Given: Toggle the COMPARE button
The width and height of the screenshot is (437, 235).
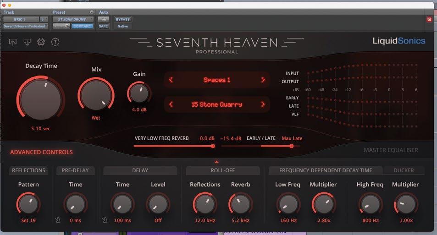Looking at the screenshot, I should click(x=82, y=26).
